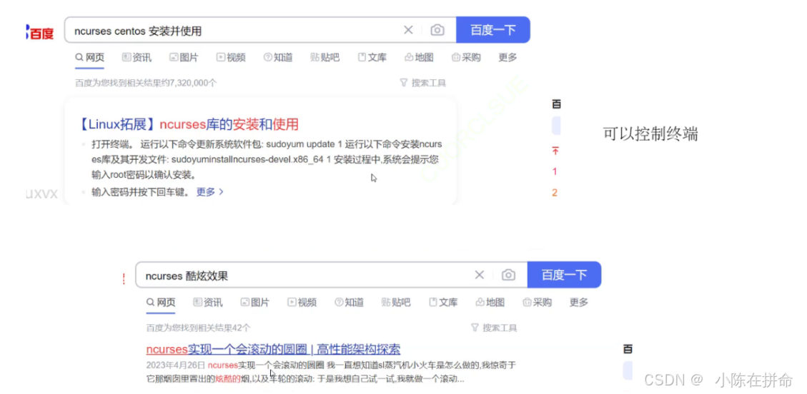The image size is (807, 394).
Task: Click the 百度为您找到相关结果约7,320,000个 text
Action: [x=146, y=83]
